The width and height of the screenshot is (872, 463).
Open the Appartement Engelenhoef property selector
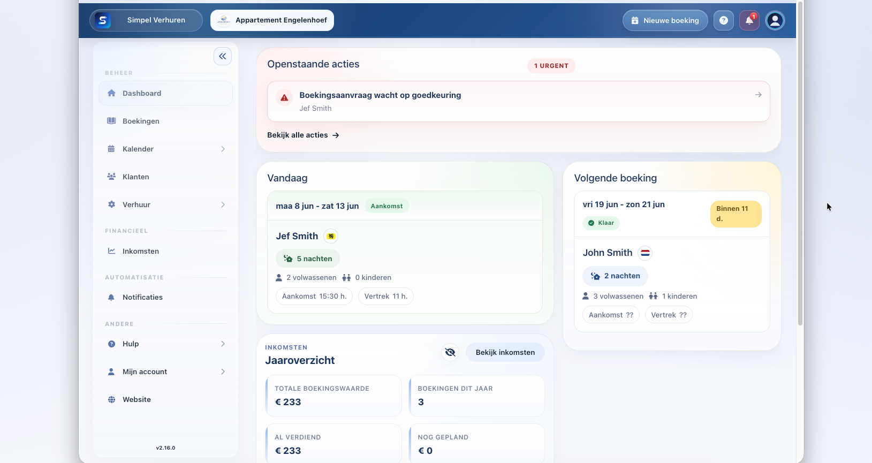(x=272, y=20)
